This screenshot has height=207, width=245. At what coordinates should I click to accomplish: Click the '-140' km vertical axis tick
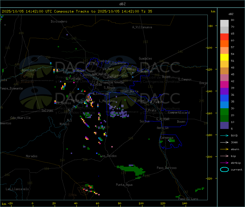click(x=210, y=91)
